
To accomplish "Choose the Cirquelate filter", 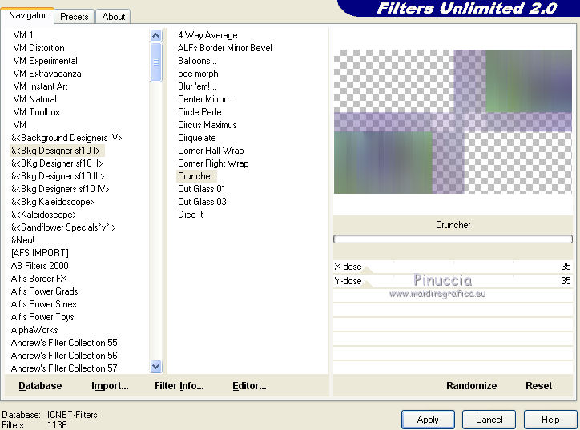I will (197, 138).
